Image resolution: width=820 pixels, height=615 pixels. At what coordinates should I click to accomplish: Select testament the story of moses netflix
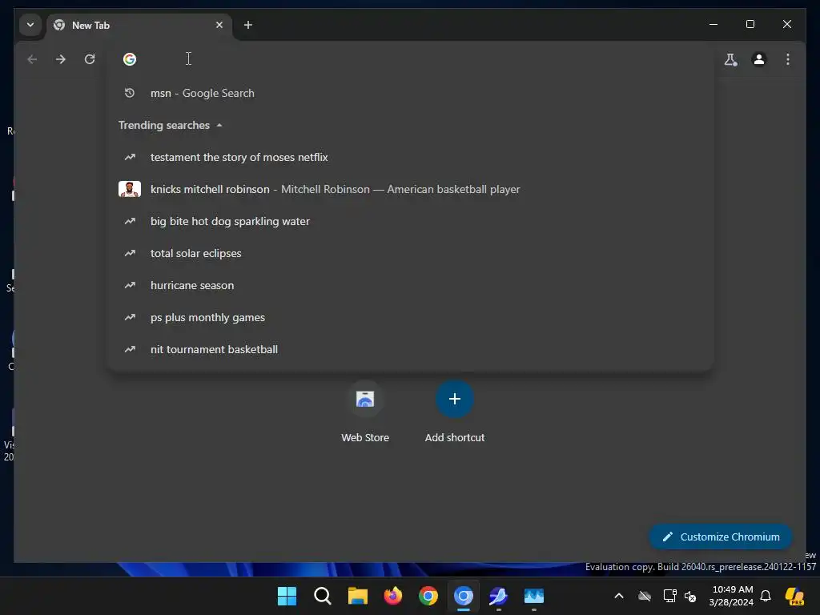click(x=411, y=157)
